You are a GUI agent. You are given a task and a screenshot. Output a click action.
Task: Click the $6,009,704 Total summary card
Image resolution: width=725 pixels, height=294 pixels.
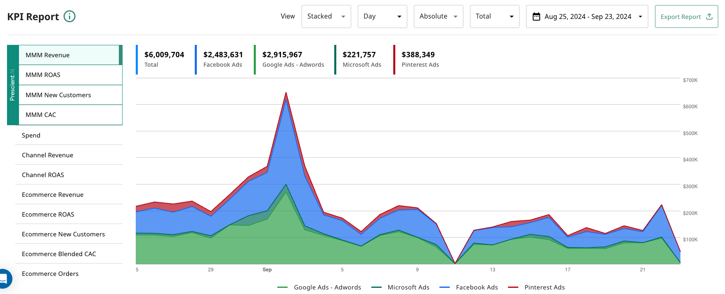click(161, 59)
